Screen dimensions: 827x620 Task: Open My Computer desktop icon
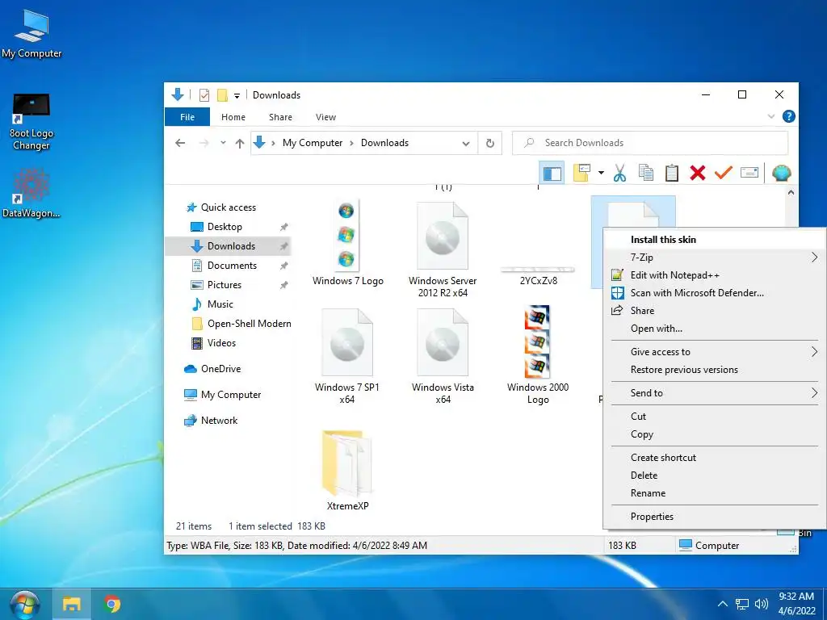point(31,34)
